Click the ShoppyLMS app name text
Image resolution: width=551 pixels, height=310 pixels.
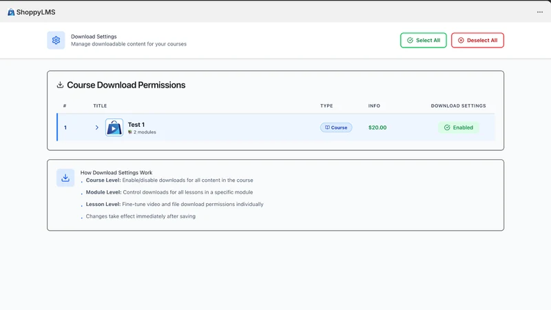click(36, 12)
